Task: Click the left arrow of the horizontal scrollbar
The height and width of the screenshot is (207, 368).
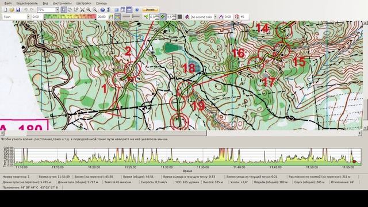Action: click(x=2, y=133)
